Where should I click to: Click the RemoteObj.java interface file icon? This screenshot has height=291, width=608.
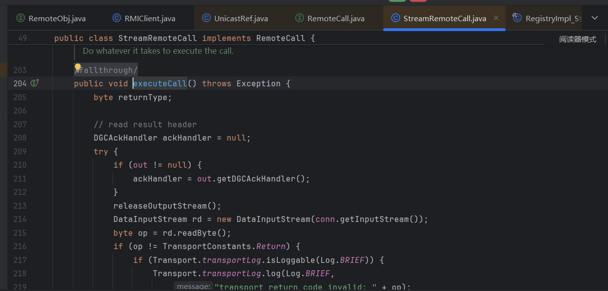[x=21, y=18]
